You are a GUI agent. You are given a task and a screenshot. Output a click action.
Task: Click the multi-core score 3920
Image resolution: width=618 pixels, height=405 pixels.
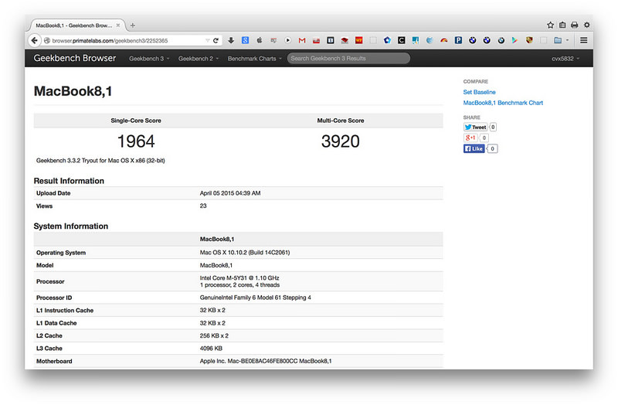click(341, 141)
